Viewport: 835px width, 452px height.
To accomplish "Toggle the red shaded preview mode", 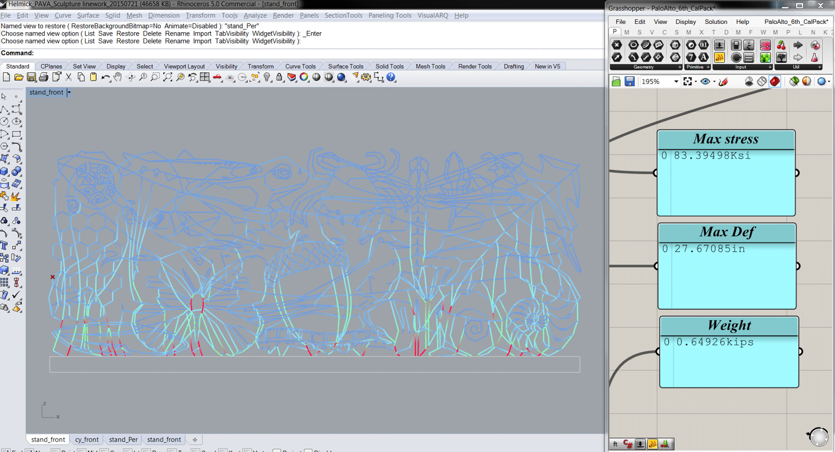I will 774,82.
